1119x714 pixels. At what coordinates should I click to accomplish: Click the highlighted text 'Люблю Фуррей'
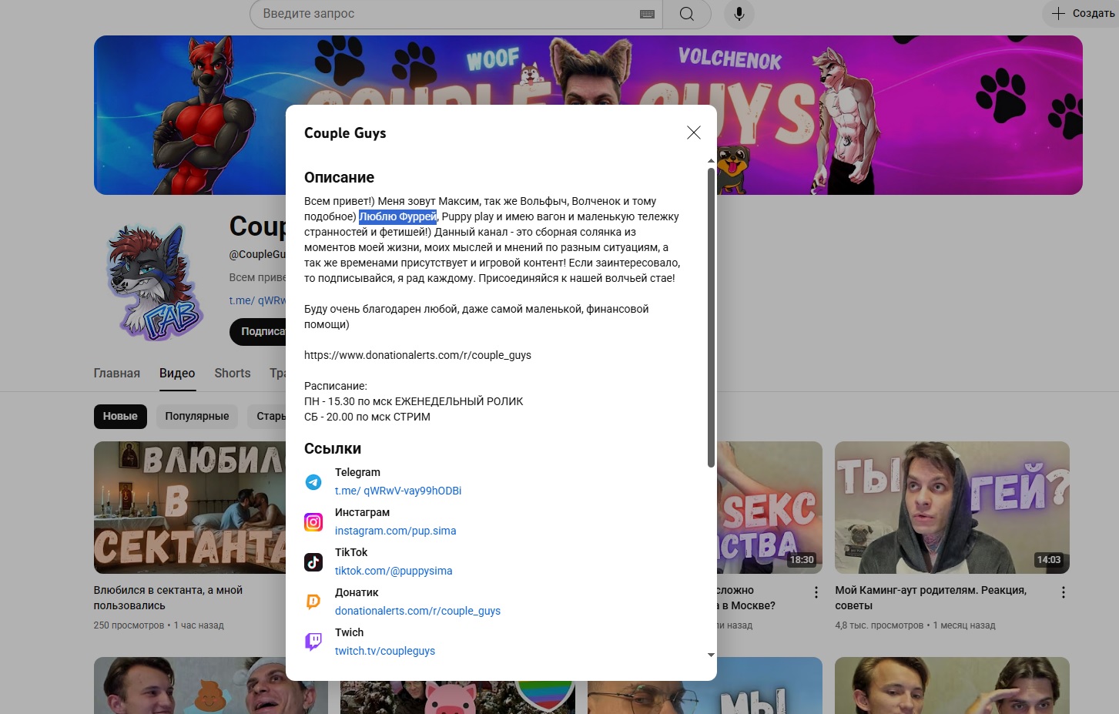point(398,216)
